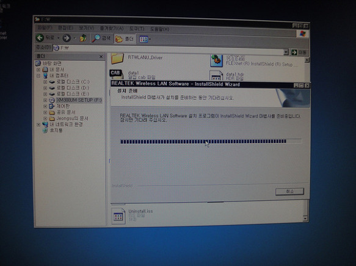Click the Cancel (취소) button in wizard
The image size is (356, 266).
coord(289,192)
